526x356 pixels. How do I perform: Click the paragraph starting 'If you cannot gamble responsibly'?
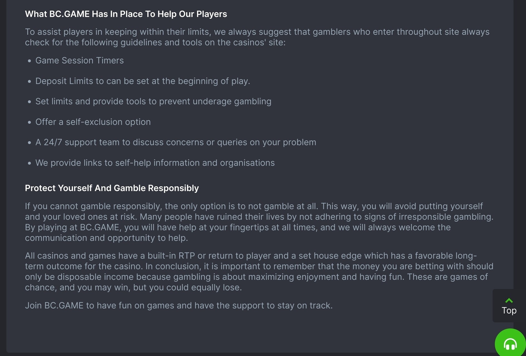click(259, 222)
